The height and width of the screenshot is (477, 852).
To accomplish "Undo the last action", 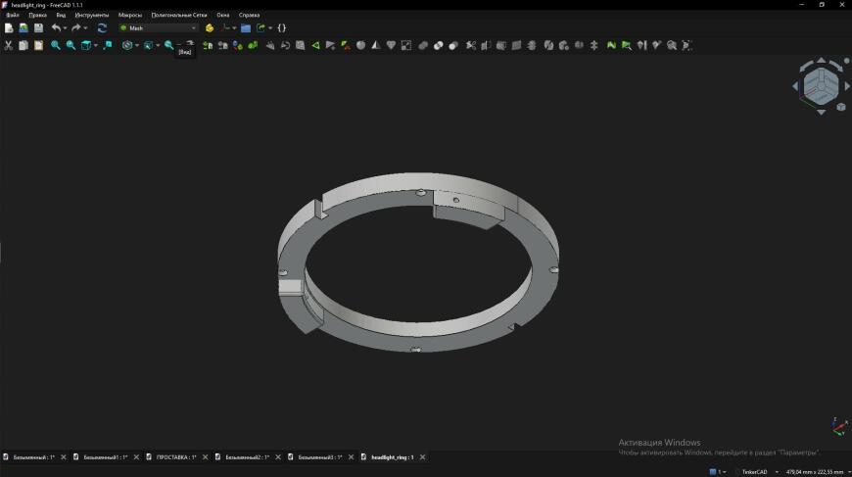I will (x=56, y=27).
